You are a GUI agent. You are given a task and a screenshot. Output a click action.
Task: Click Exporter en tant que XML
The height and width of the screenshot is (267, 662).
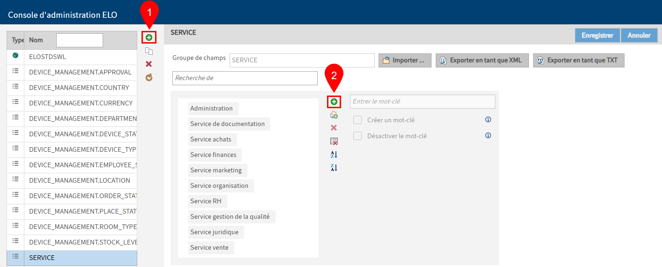pyautogui.click(x=482, y=60)
